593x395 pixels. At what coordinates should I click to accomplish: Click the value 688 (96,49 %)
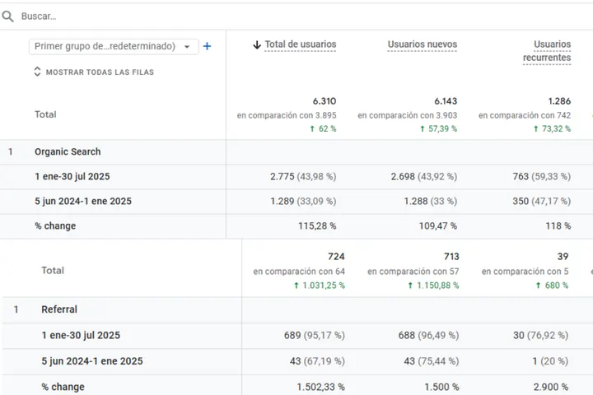coord(428,336)
